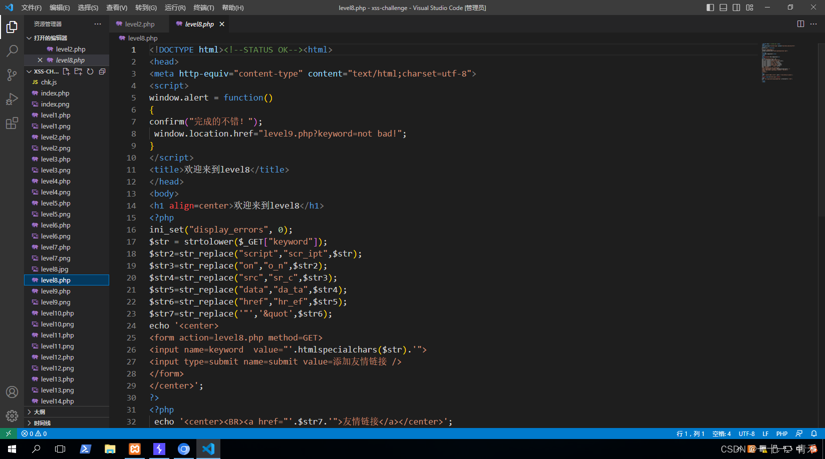Image resolution: width=825 pixels, height=459 pixels.
Task: Open Chrome browser from taskbar
Action: 184,449
